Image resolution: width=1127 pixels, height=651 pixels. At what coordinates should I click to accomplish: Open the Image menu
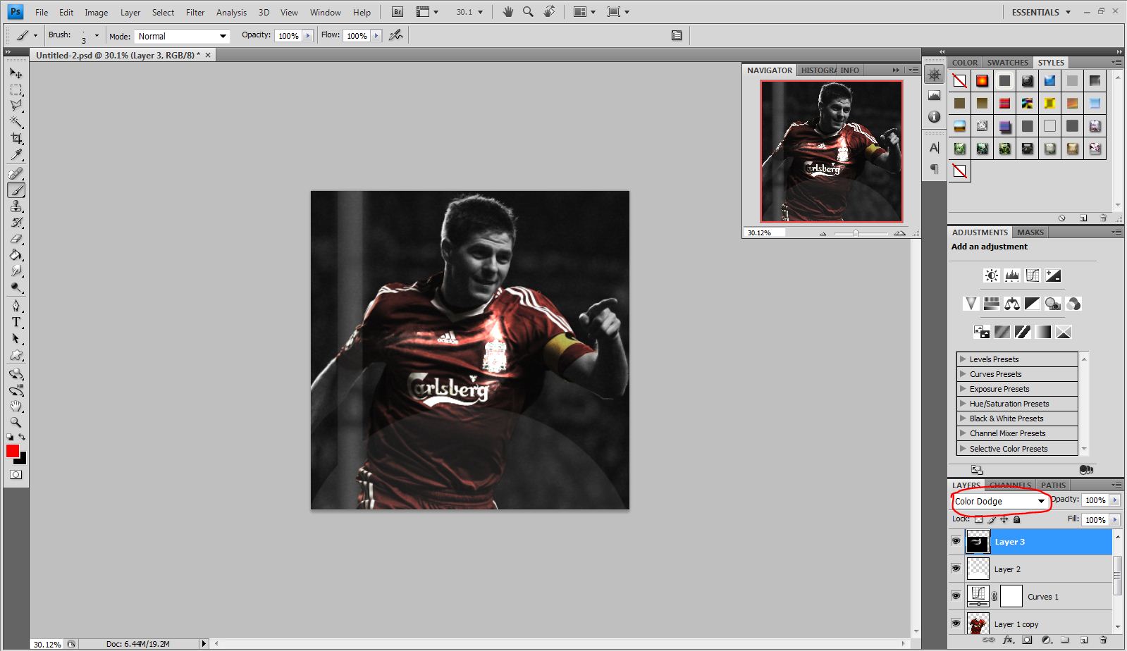point(96,12)
